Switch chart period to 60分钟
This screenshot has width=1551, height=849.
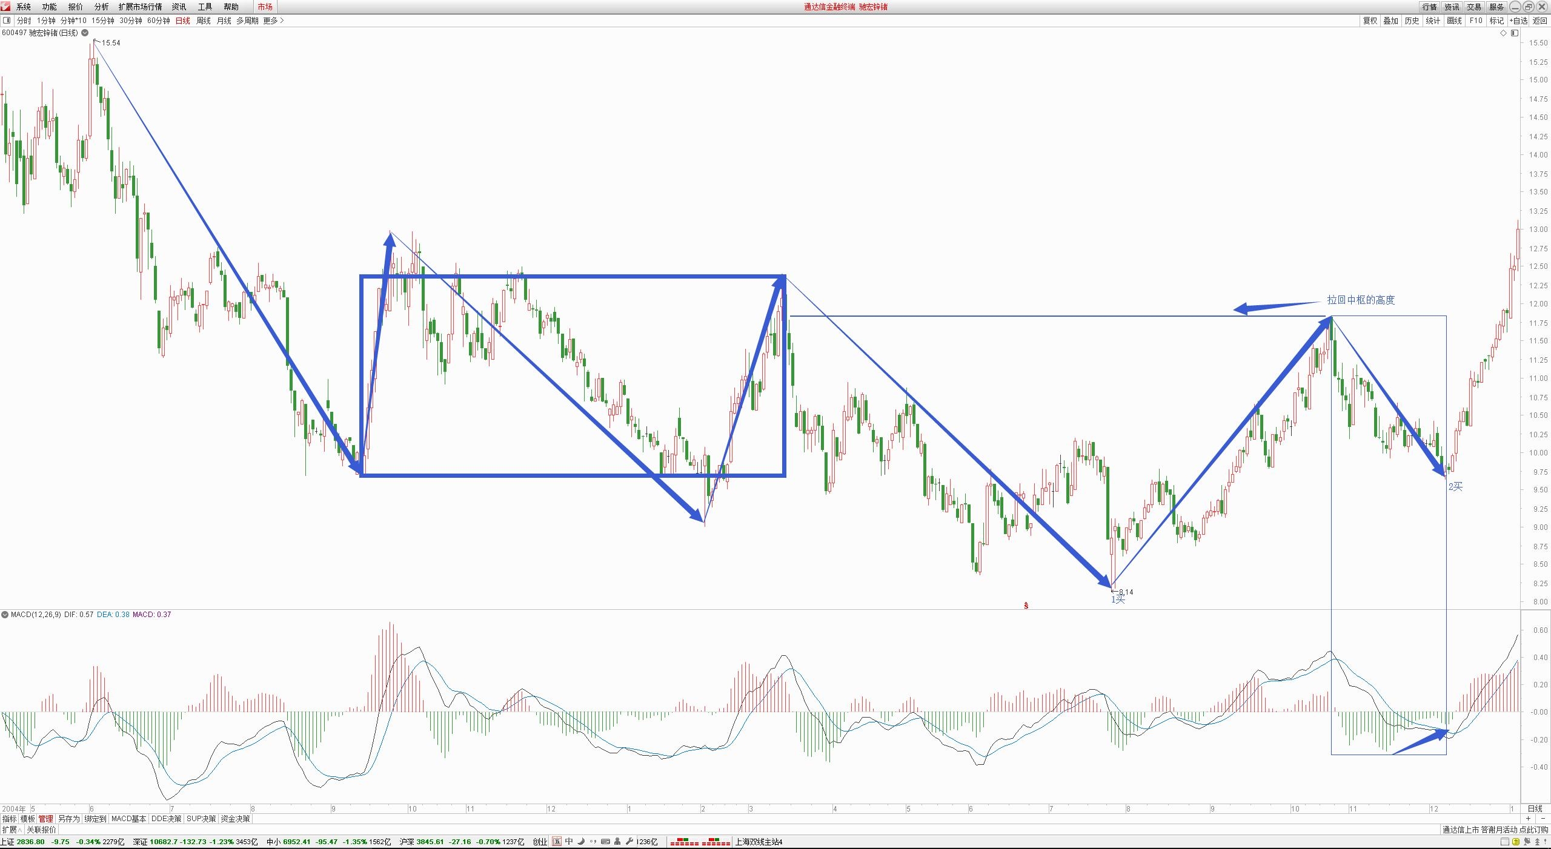(x=159, y=21)
